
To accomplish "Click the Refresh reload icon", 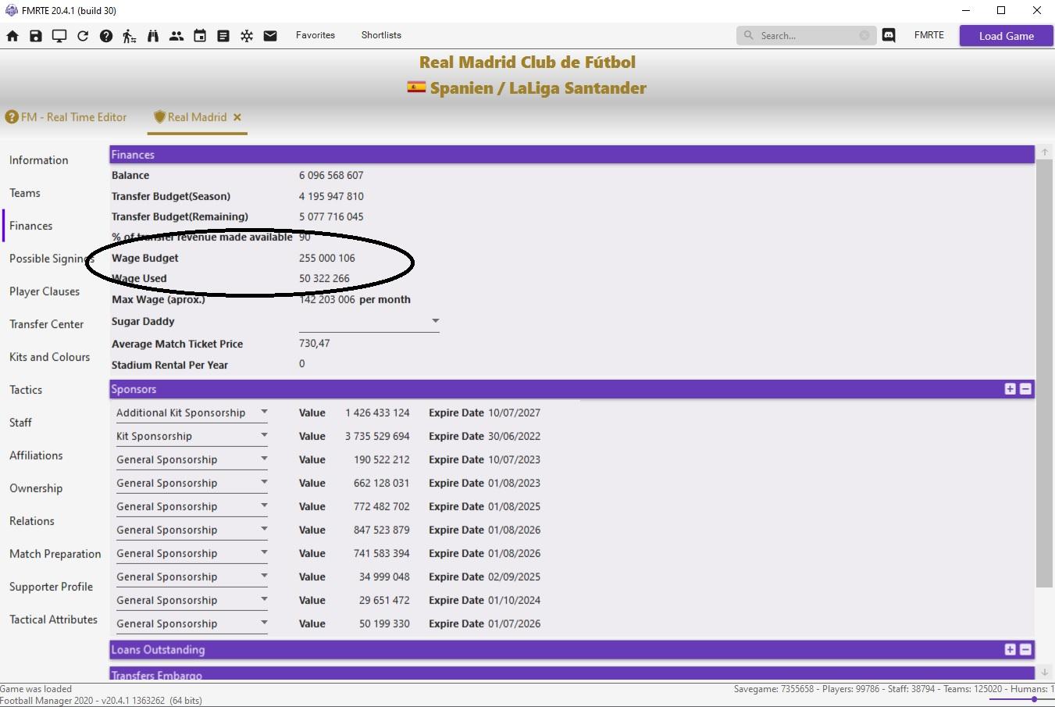I will coord(83,36).
